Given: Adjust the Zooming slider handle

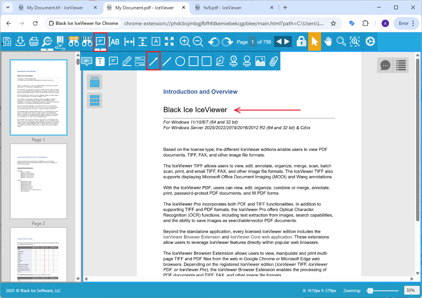Looking at the screenshot, I should coord(370,291).
